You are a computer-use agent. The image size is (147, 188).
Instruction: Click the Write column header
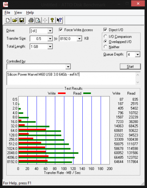pyautogui.click(x=116, y=93)
